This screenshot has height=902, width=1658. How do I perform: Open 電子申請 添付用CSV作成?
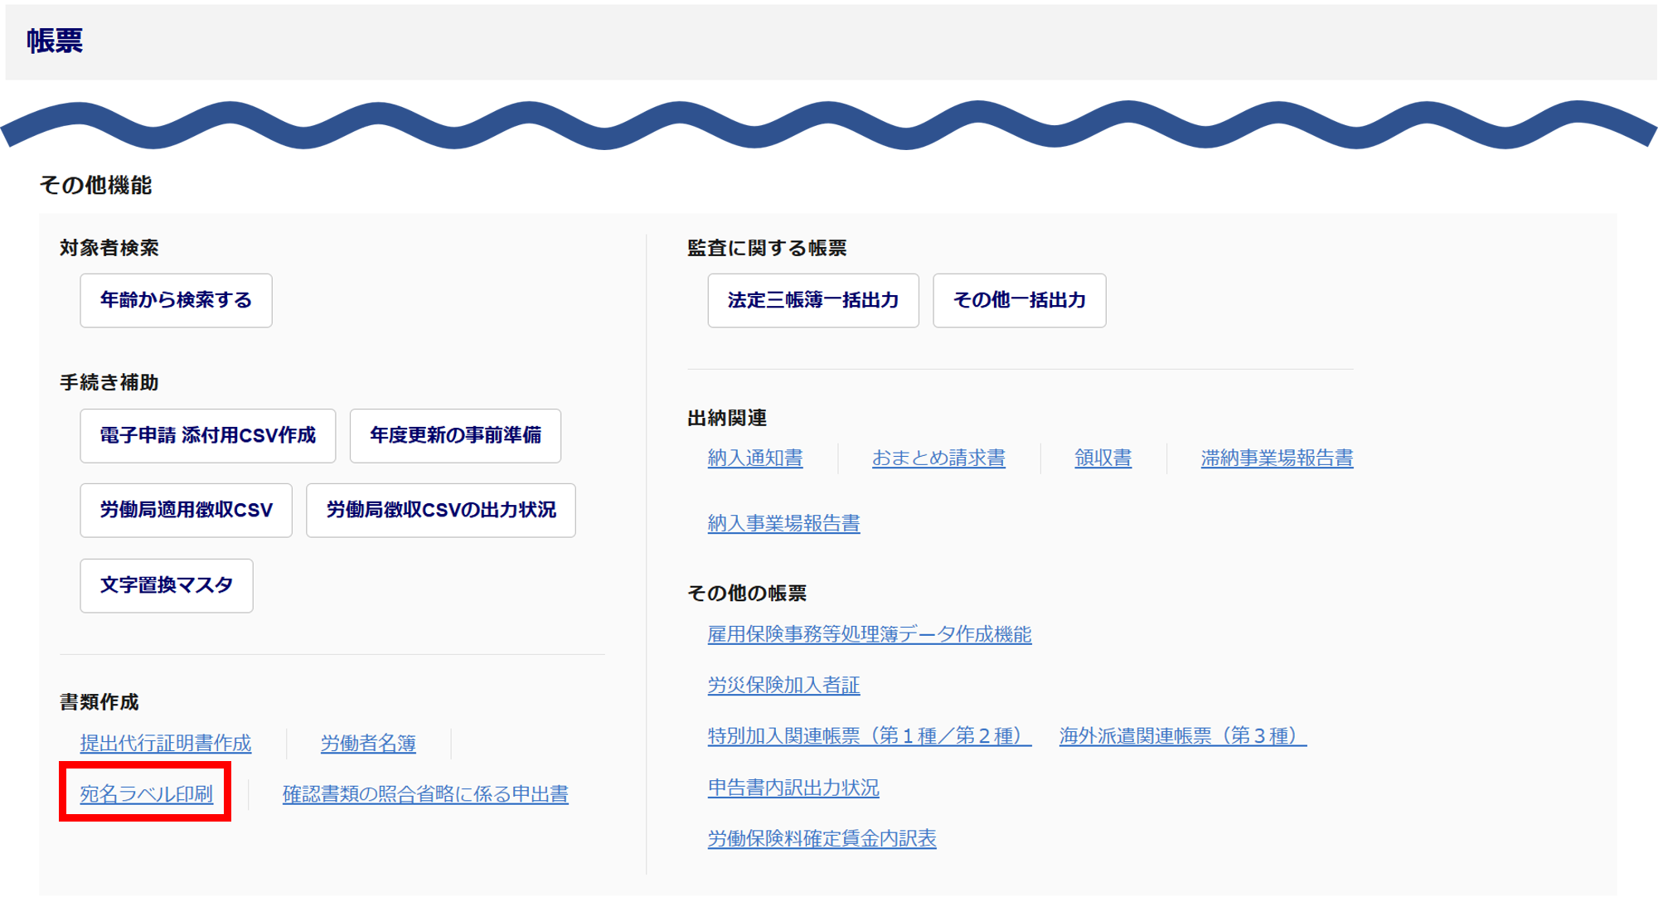click(207, 435)
